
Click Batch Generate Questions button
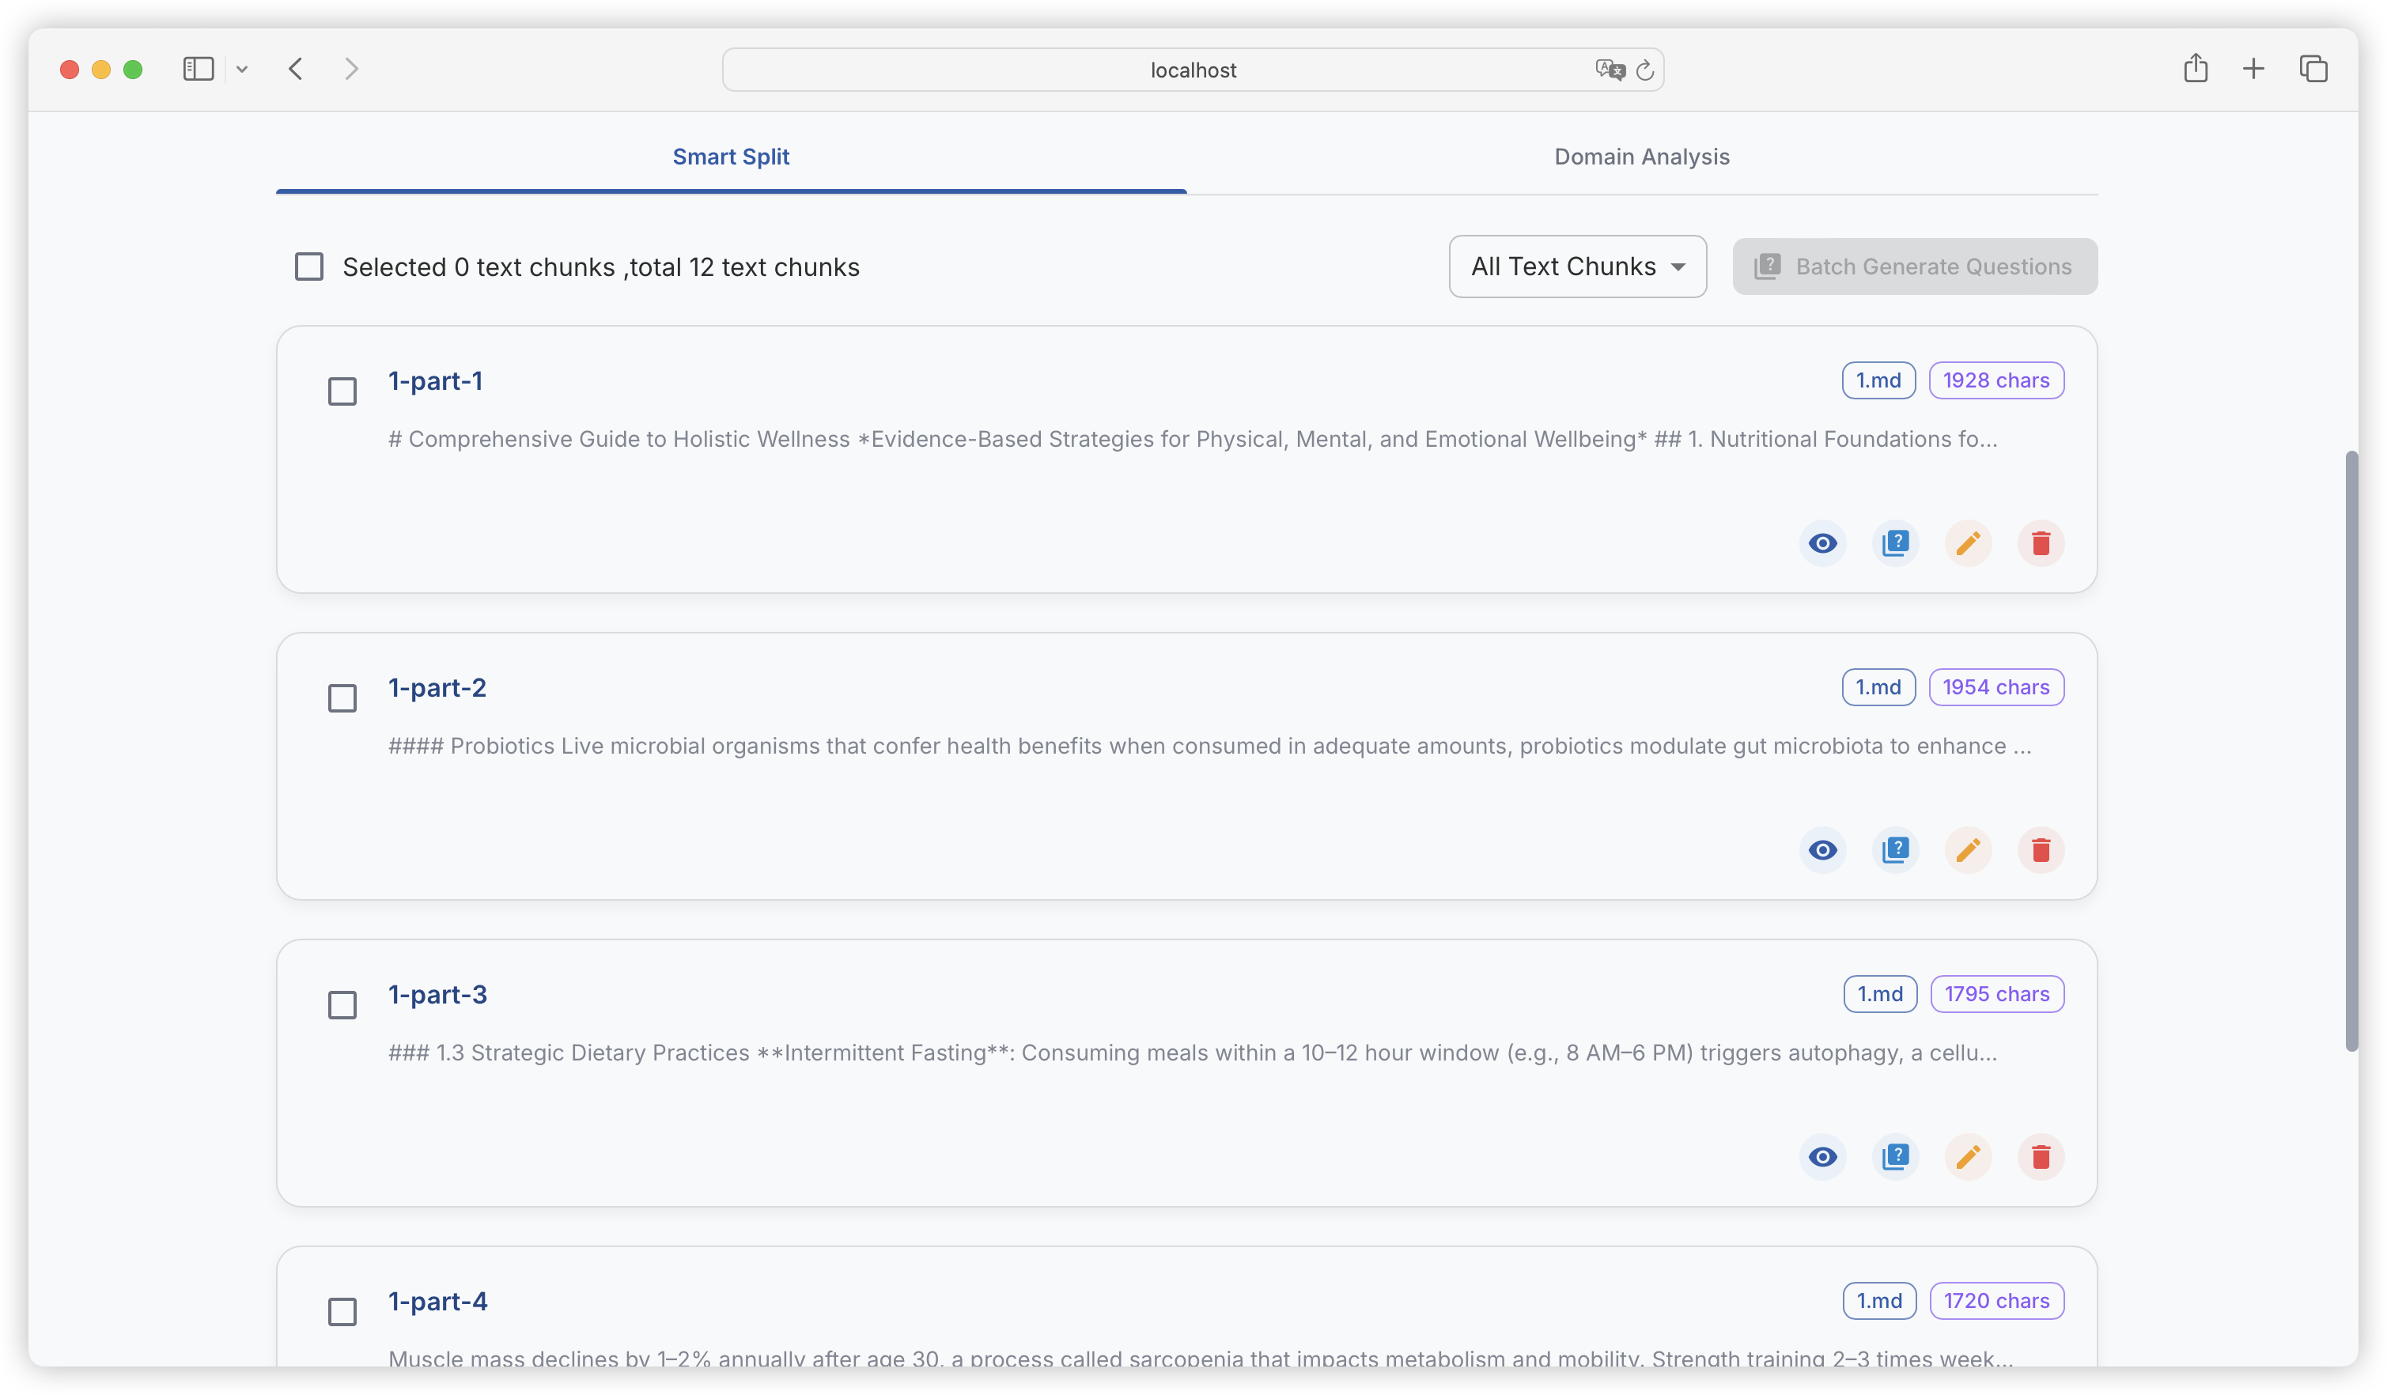1914,267
